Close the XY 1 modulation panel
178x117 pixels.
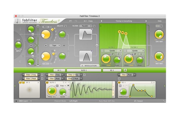pyautogui.click(x=38, y=82)
